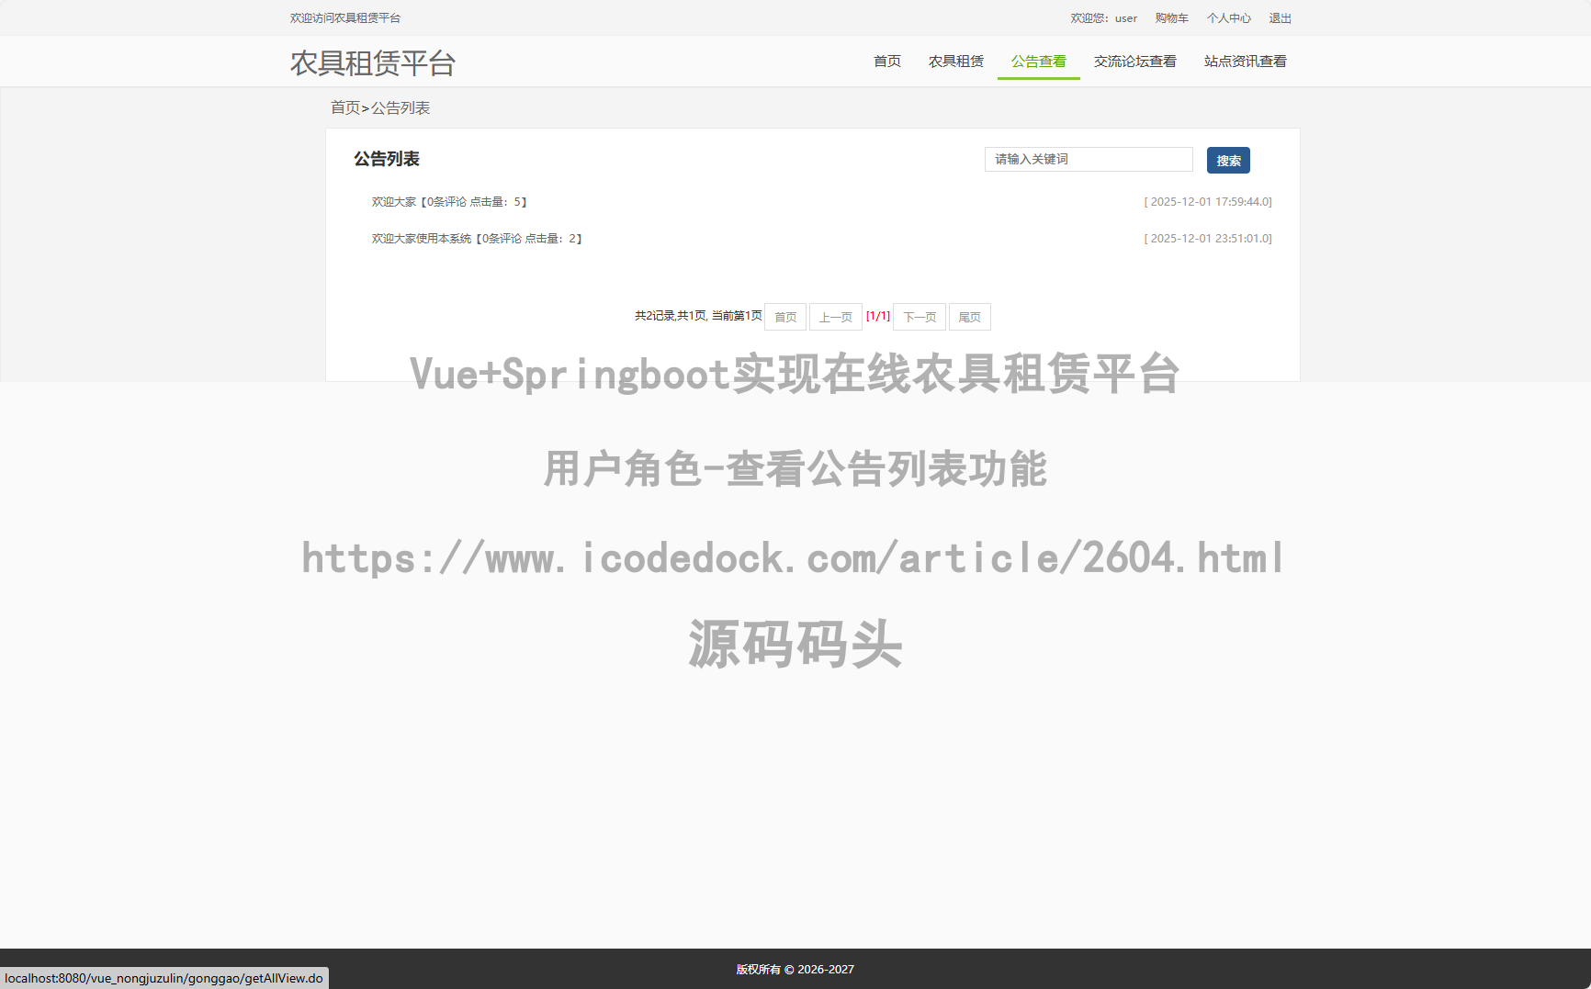Screen dimensions: 1591x989
Task: Click the 下一页 next page button
Action: point(919,317)
